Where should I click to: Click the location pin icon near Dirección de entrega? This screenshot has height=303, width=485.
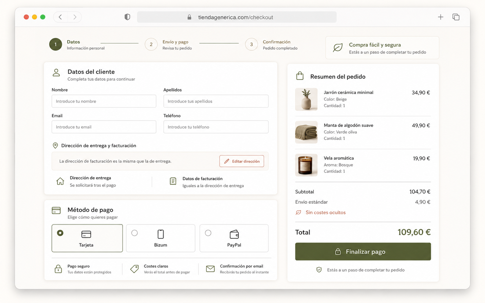55,146
